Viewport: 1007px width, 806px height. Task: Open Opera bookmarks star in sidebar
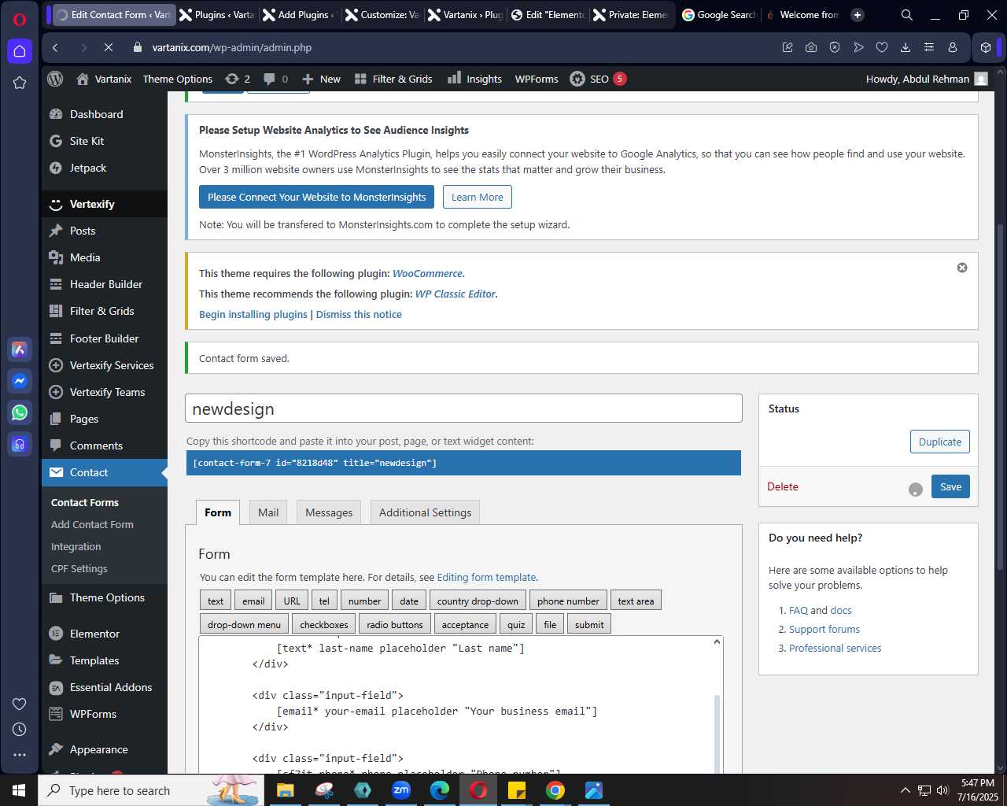(20, 83)
